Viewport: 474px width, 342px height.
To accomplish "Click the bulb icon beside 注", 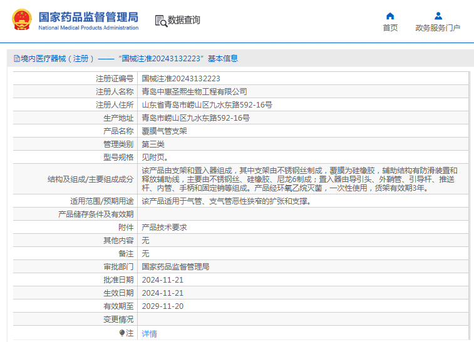I will coord(122,333).
